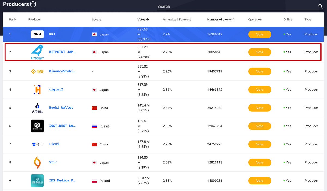Open the IOST.BEST NODE logo

(37, 126)
